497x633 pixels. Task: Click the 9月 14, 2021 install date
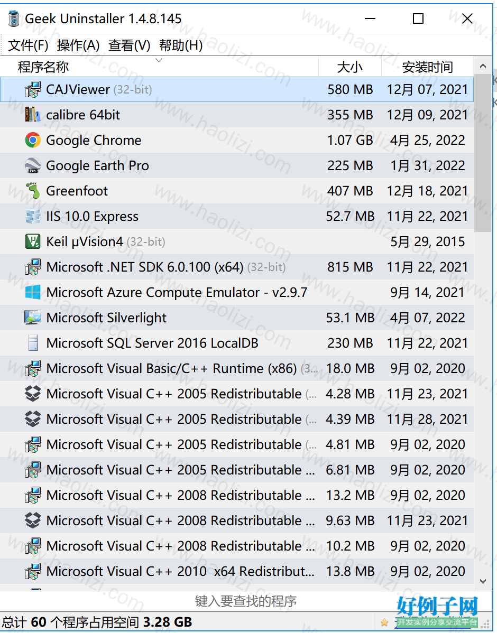pyautogui.click(x=428, y=293)
